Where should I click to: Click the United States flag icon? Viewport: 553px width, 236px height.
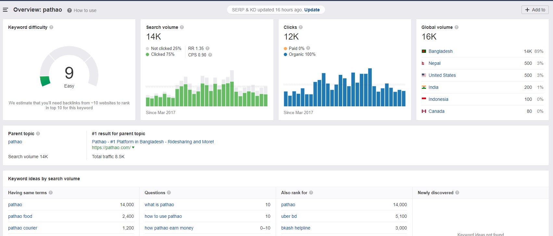[x=424, y=75]
